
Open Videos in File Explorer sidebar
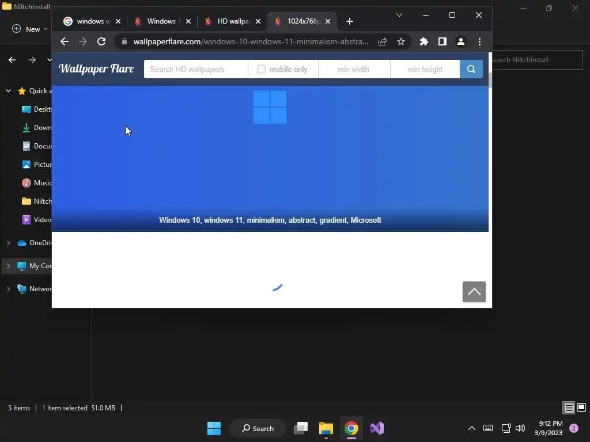click(x=36, y=220)
